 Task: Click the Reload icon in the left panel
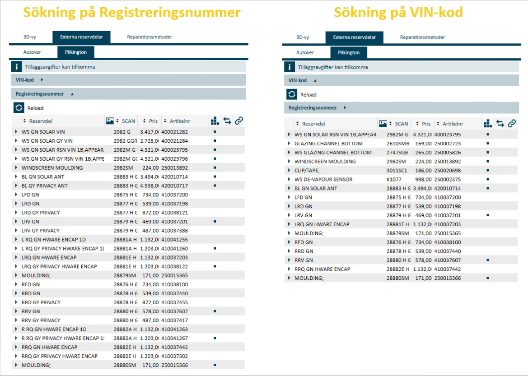[19, 108]
